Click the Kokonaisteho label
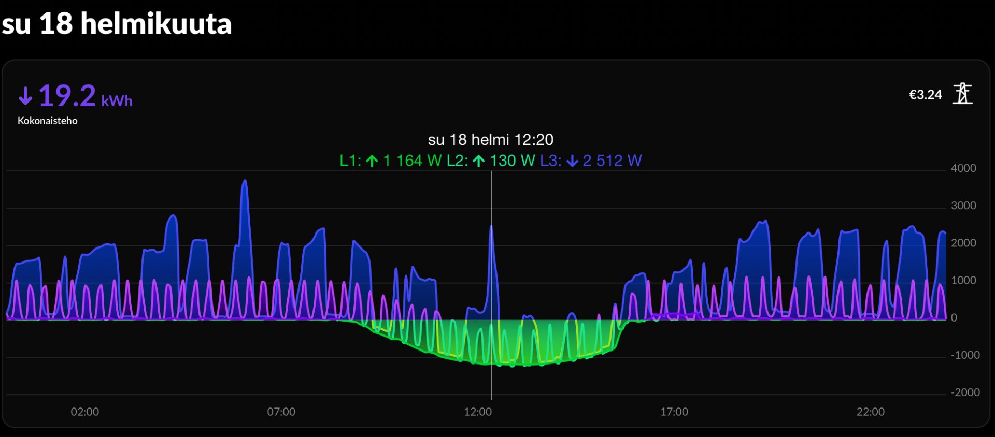 click(x=47, y=121)
